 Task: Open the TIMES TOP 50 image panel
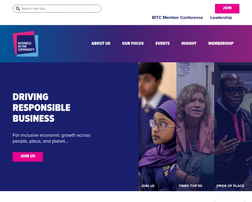click(195, 127)
